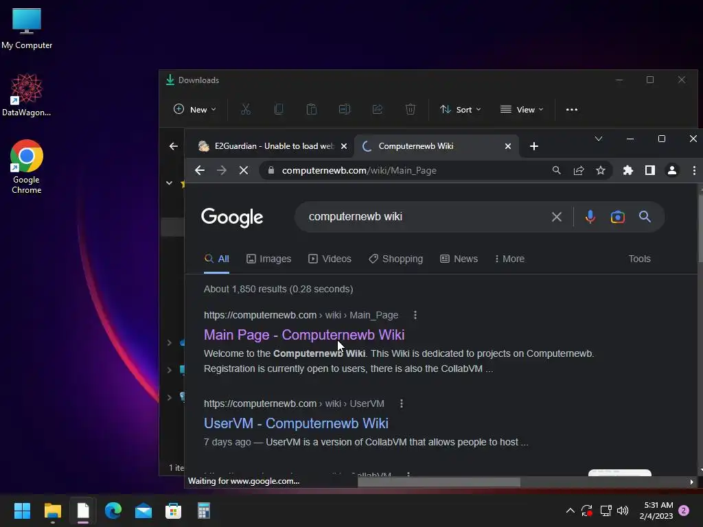Open Microsoft Edge from taskbar

pos(113,511)
